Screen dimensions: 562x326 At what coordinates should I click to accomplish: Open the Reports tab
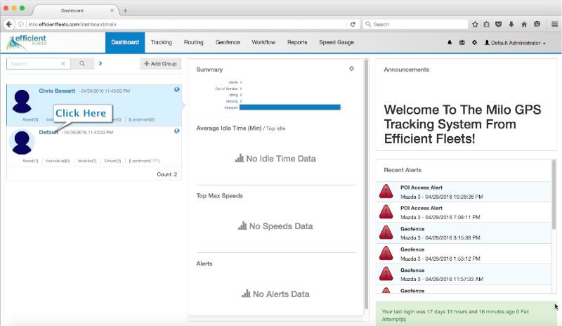click(297, 42)
